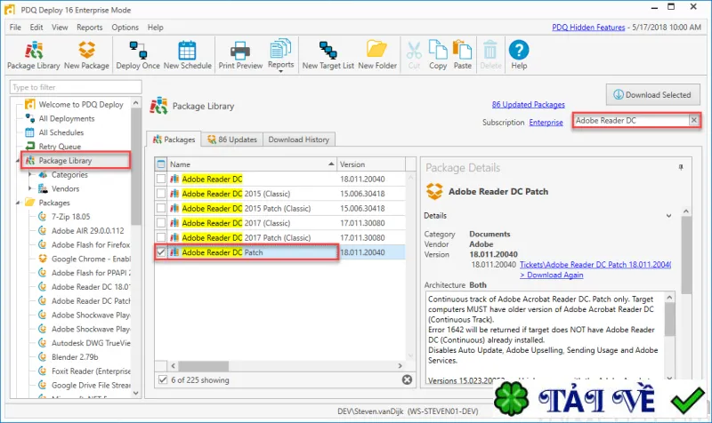Open All Deployments in sidebar
712x423 pixels.
(x=66, y=118)
